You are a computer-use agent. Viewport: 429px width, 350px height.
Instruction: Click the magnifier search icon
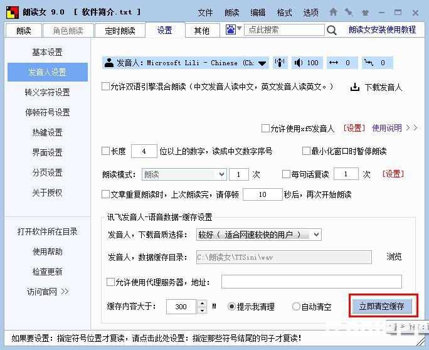click(332, 30)
